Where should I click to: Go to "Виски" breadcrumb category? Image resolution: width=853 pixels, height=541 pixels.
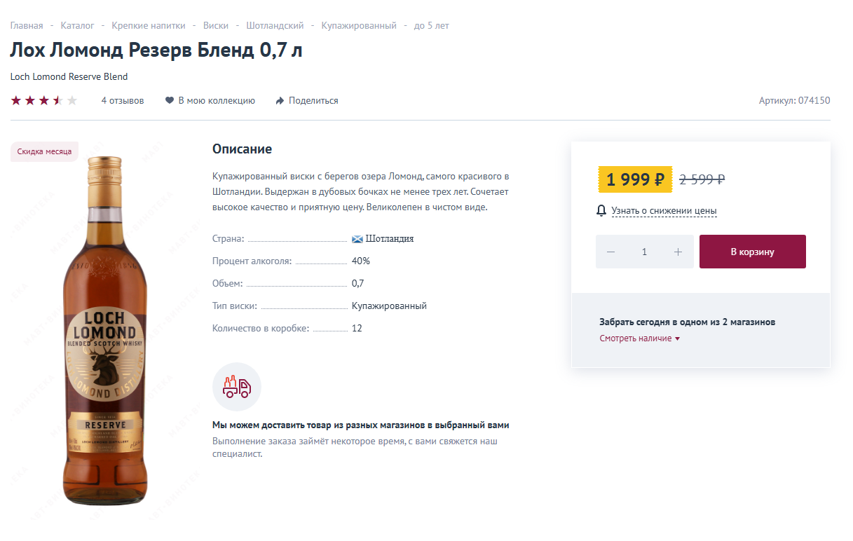click(x=216, y=26)
